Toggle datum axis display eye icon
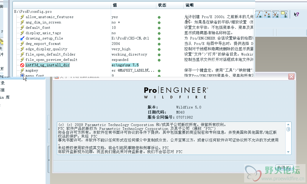The height and width of the screenshot is (184, 307). click(259, 15)
